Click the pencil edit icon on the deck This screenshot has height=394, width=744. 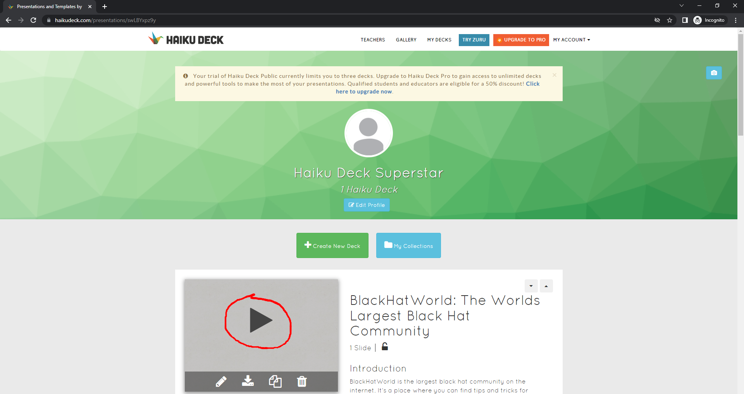(221, 382)
